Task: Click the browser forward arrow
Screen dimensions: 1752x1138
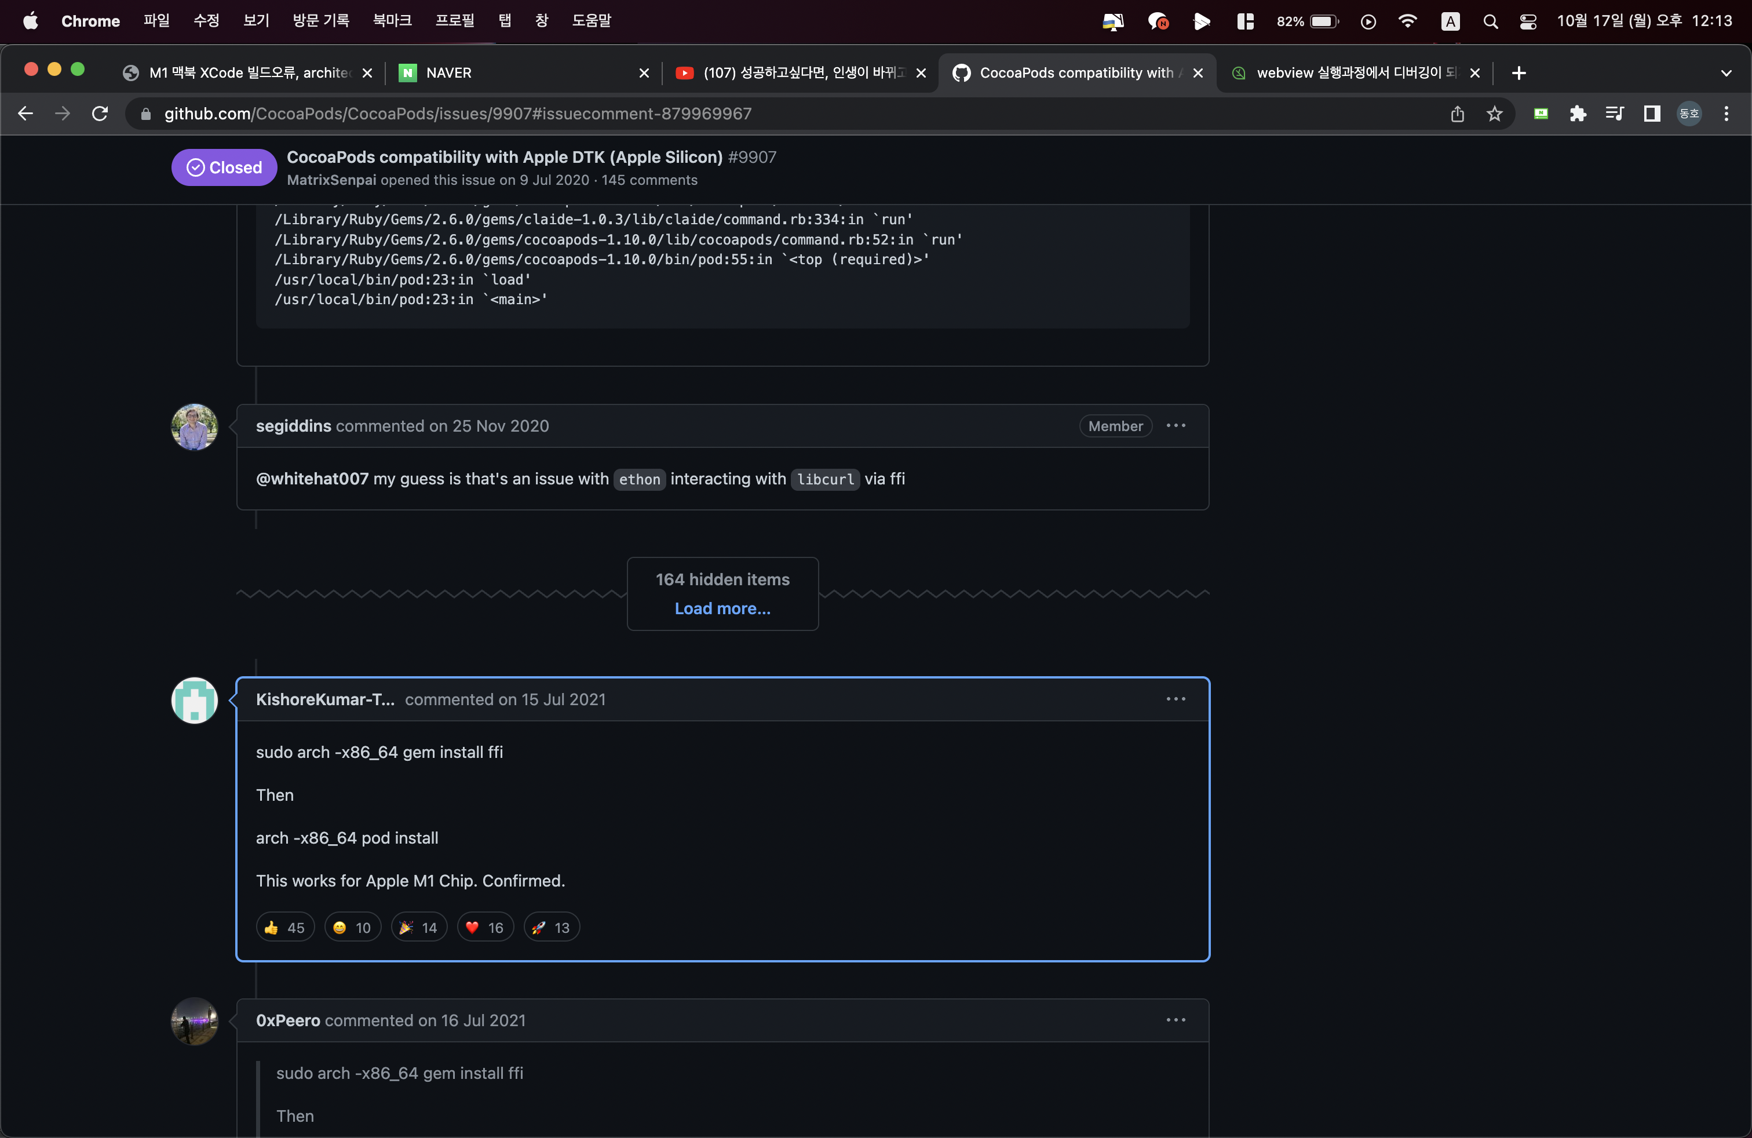Action: [x=63, y=114]
